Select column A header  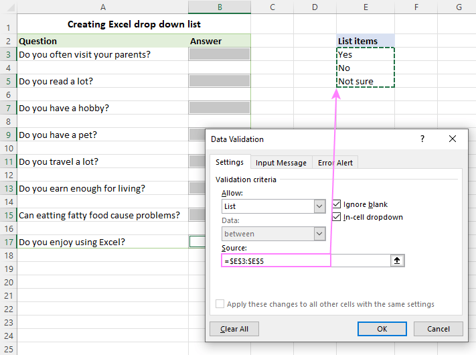103,7
